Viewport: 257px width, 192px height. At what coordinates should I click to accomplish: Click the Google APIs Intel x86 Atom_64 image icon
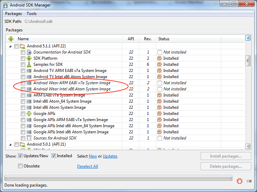coord(29,126)
